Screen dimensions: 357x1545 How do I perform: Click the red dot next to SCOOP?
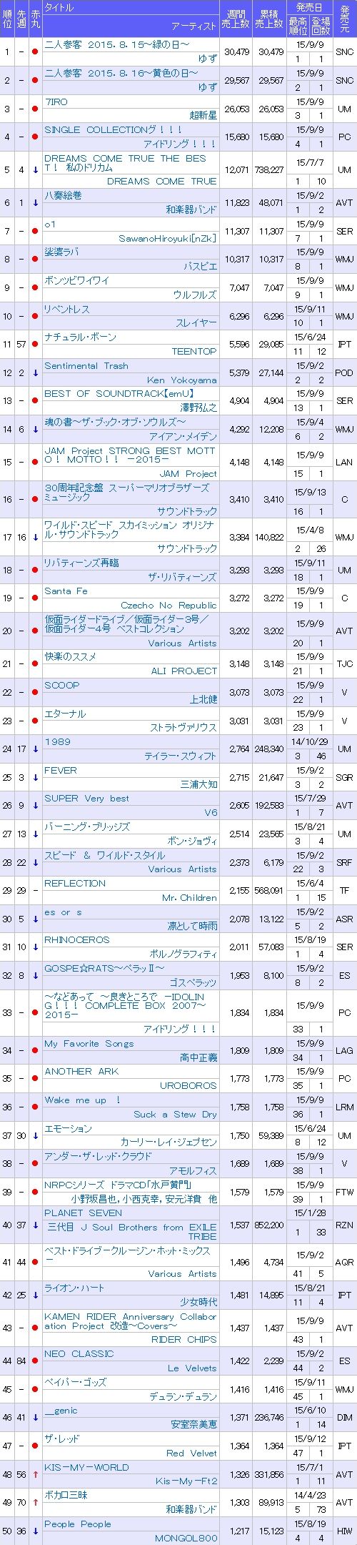click(35, 692)
